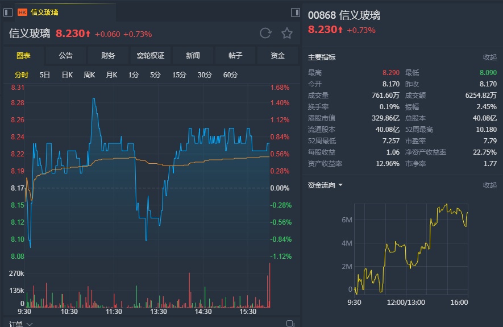This screenshot has width=503, height=327.
Task: Open the 资金流向 dropdown
Action: pos(340,185)
